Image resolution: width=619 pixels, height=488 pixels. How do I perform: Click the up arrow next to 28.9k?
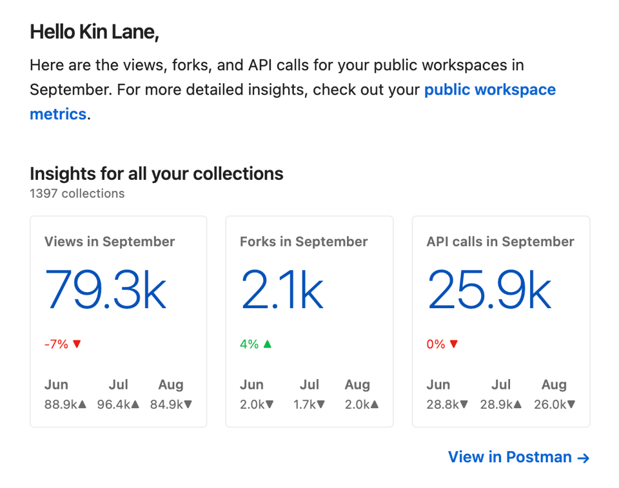518,405
